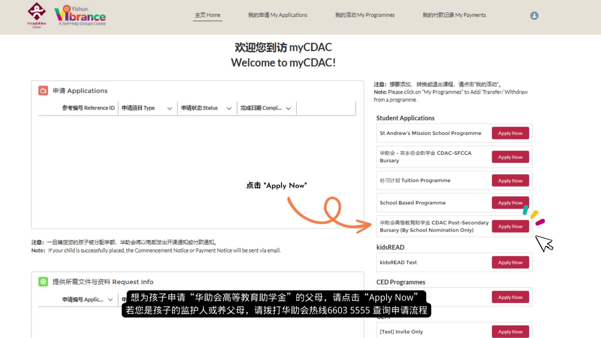Click the green Request Info panel icon
601x338 pixels.
[43, 282]
